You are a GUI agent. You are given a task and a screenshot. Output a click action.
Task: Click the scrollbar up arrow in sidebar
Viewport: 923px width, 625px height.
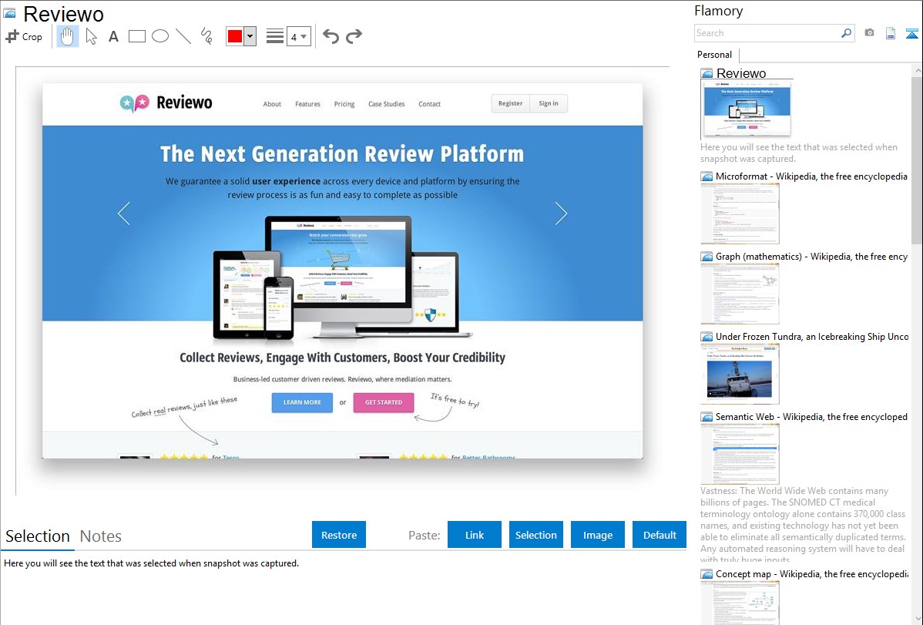[x=918, y=70]
